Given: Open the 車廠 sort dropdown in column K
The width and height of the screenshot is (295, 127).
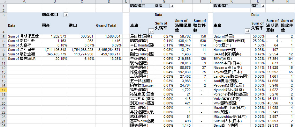Looking at the screenshot, I should click(x=248, y=31).
